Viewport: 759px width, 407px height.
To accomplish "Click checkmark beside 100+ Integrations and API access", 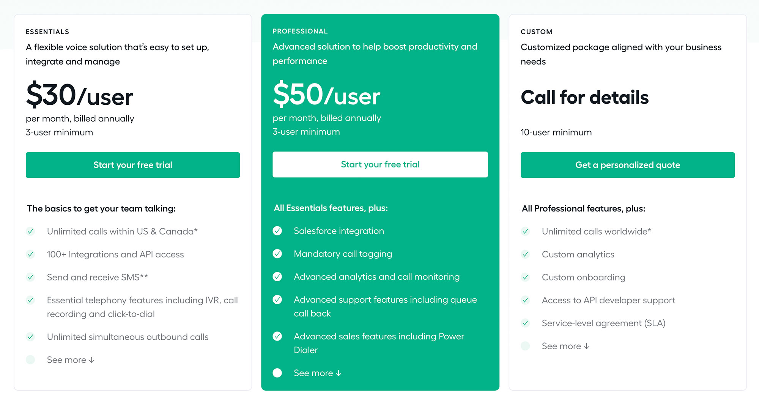I will point(30,254).
